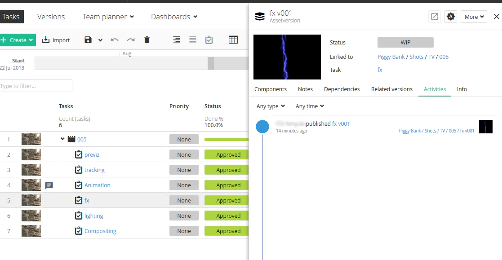Image resolution: width=502 pixels, height=260 pixels.
Task: Select the indented outline view icon
Action: coord(177,40)
